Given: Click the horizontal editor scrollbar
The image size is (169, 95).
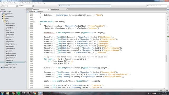Looking at the screenshot, I should (x=81, y=89).
